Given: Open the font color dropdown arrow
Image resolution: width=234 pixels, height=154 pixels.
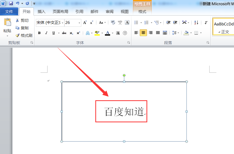Looking at the screenshot, I should (113, 33).
